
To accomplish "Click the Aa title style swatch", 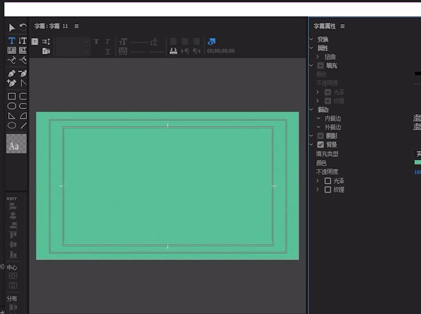I will [x=17, y=144].
